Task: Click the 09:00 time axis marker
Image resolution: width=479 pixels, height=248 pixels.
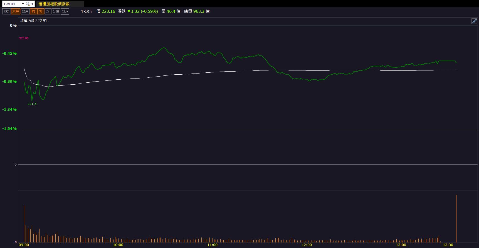Action: click(x=24, y=245)
